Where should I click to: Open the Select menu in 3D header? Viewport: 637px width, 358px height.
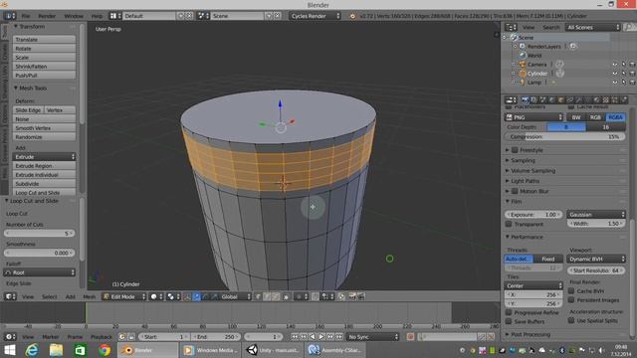[50, 296]
